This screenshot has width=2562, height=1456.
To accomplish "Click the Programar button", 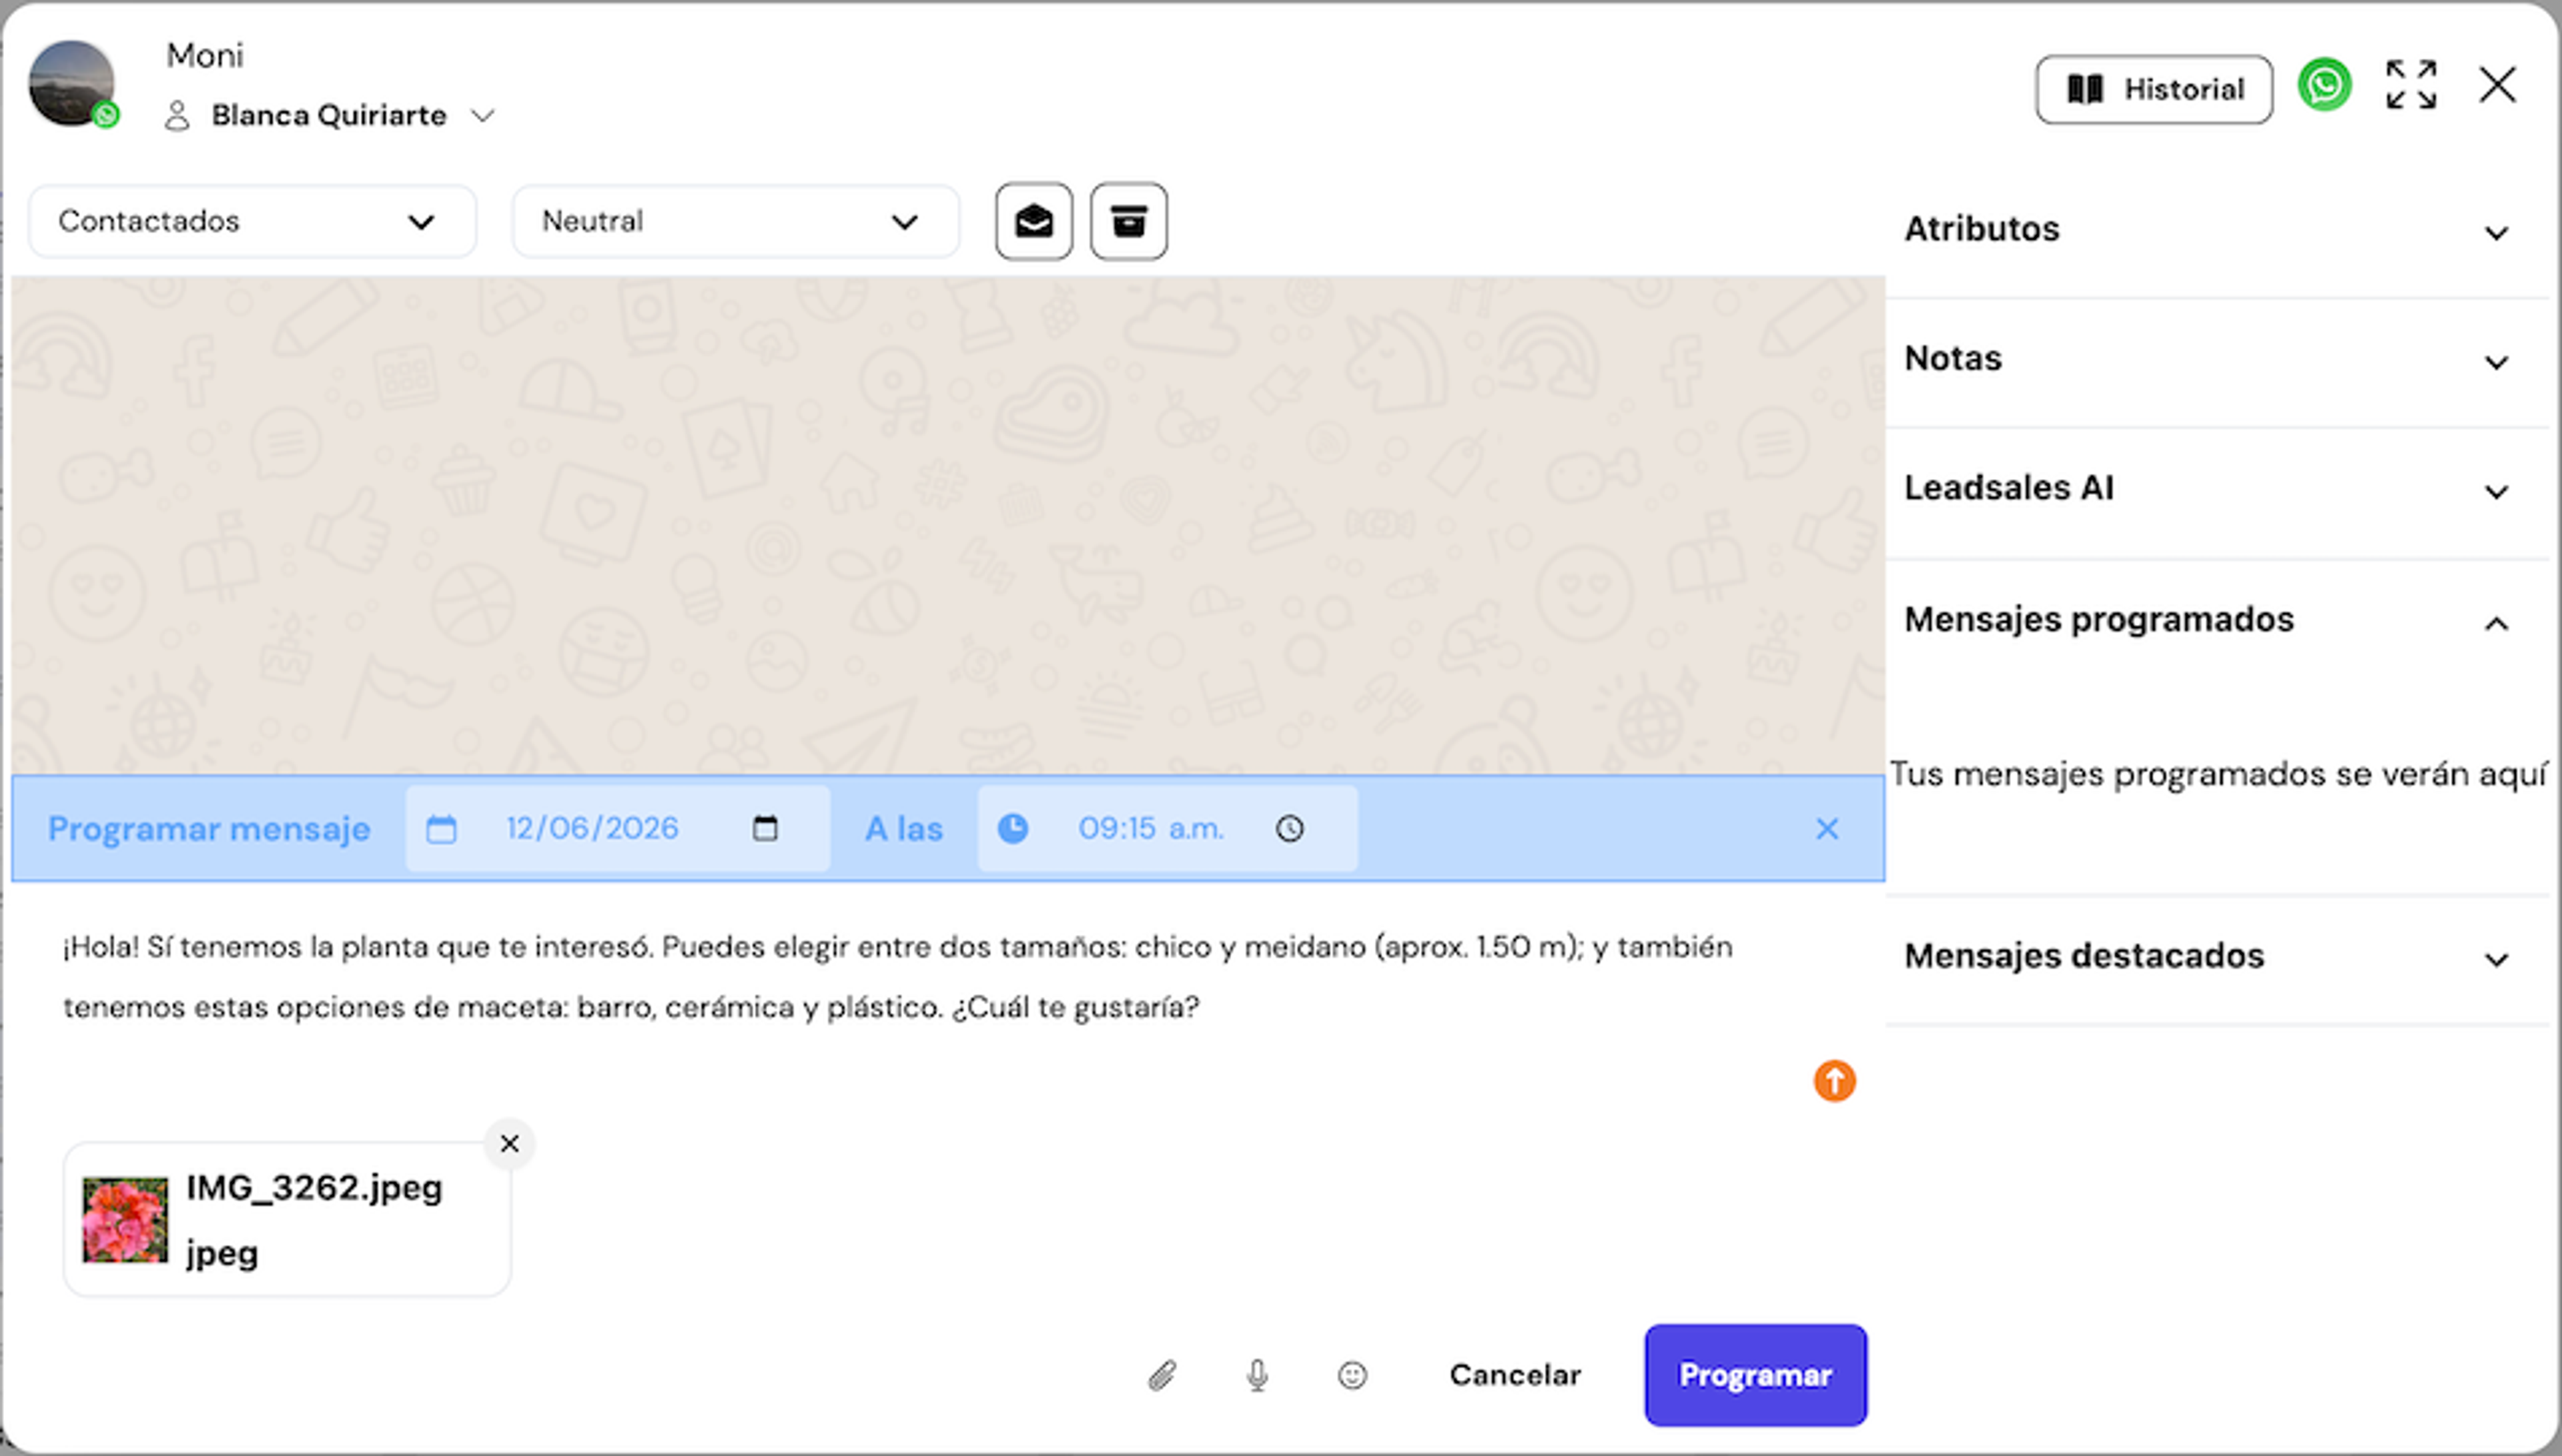I will (1755, 1376).
